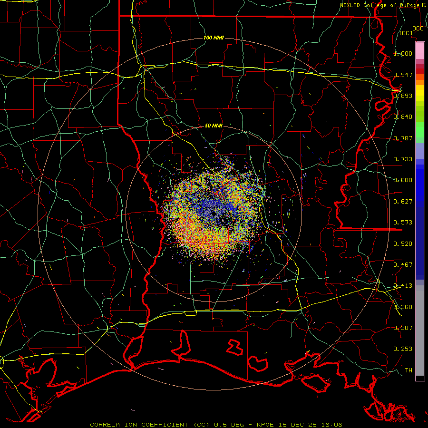Click the CORRELATION COEFFICIENT title text
Screen dimensions: 428x428
click(x=139, y=425)
